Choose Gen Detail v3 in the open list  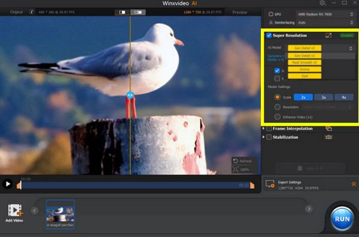tap(305, 56)
